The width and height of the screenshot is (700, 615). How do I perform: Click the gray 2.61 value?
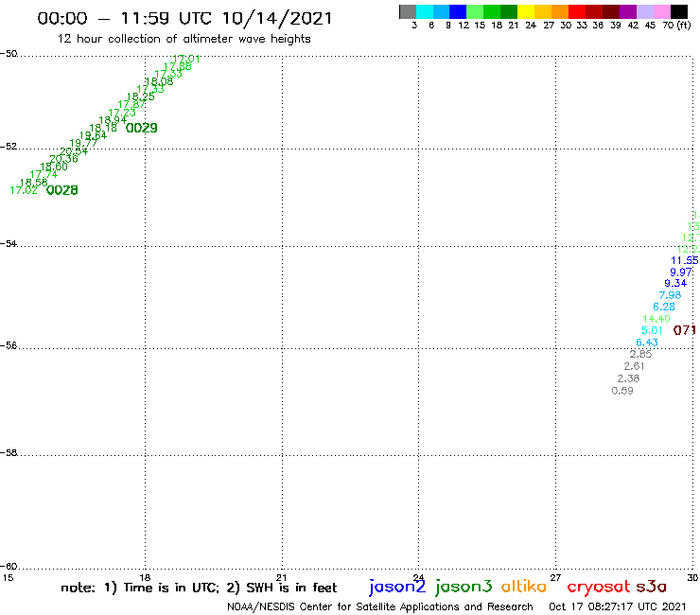pos(634,366)
